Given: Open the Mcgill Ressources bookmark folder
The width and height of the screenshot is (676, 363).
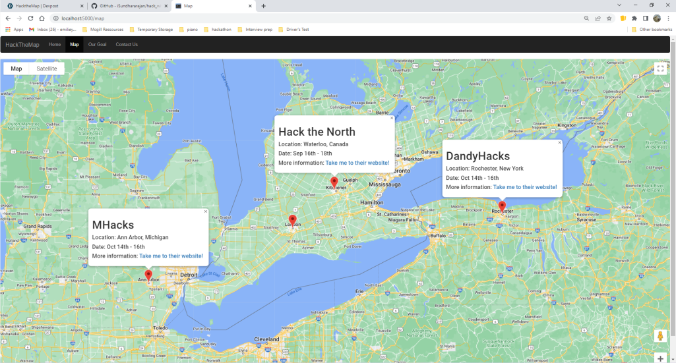Looking at the screenshot, I should click(103, 29).
